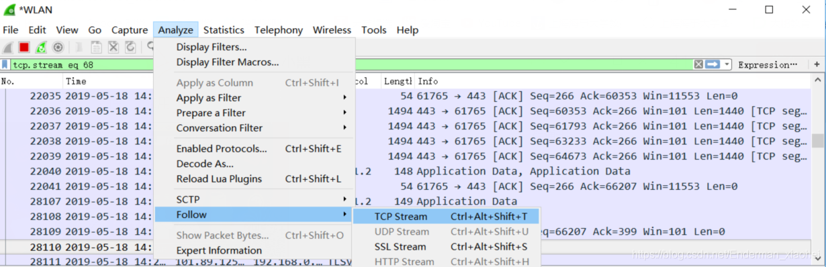
Task: Open the Capture menu
Action: pos(130,30)
